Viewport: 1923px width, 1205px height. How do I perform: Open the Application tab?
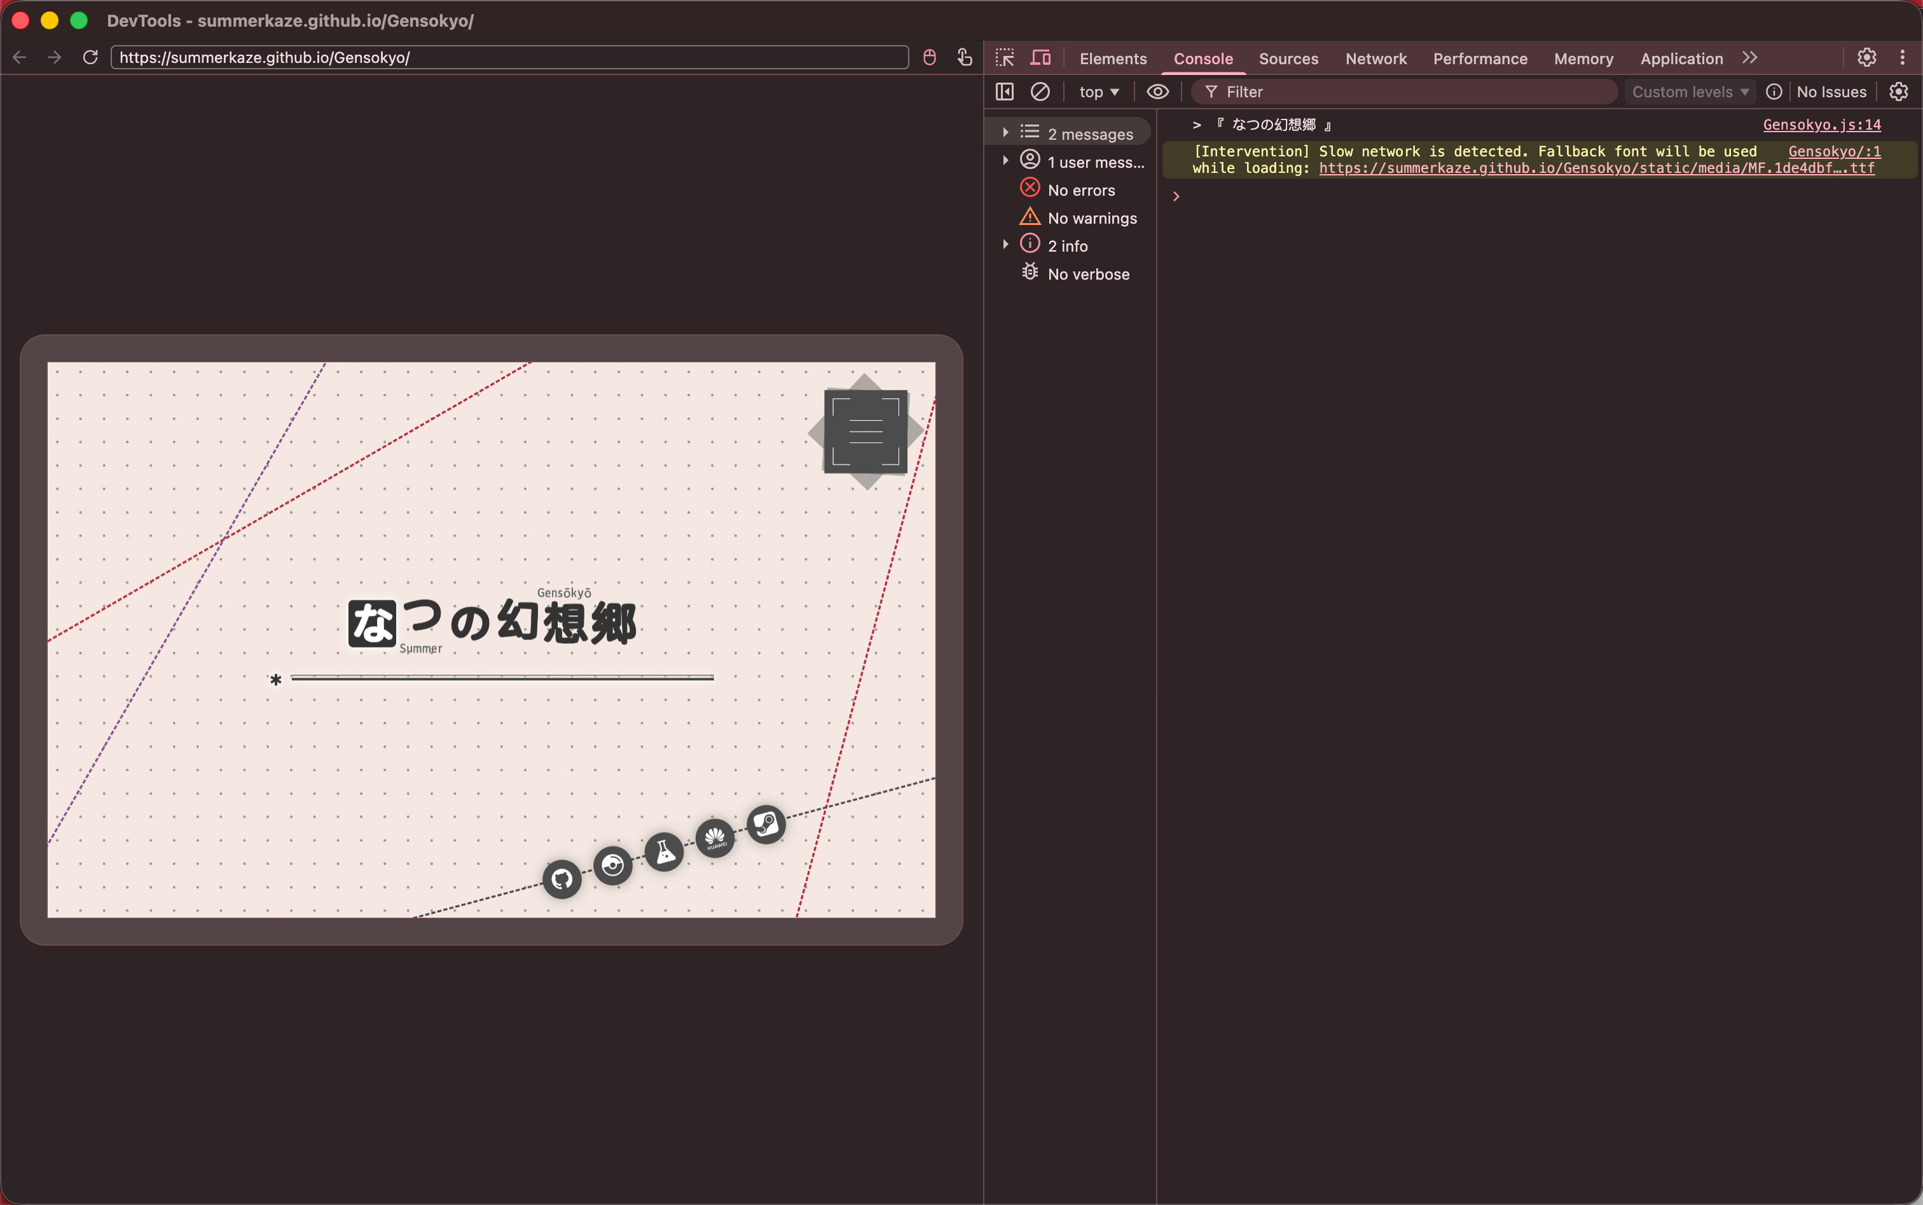tap(1681, 58)
